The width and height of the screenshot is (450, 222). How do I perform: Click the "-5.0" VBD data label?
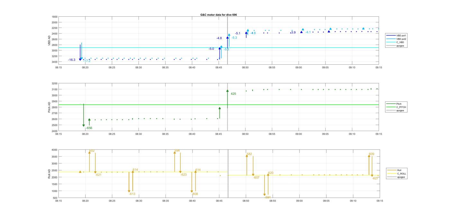point(211,49)
